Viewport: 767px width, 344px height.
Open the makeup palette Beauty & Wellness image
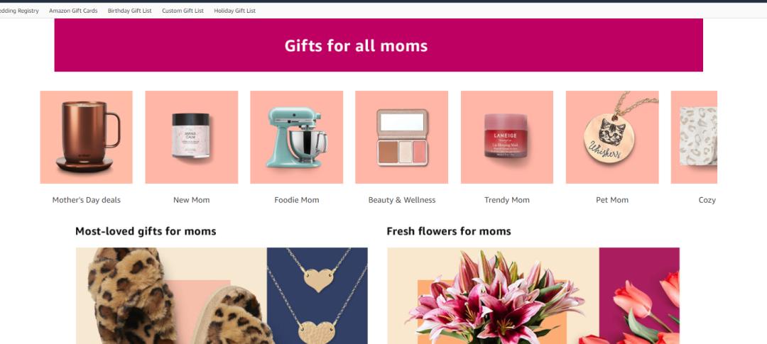(401, 138)
